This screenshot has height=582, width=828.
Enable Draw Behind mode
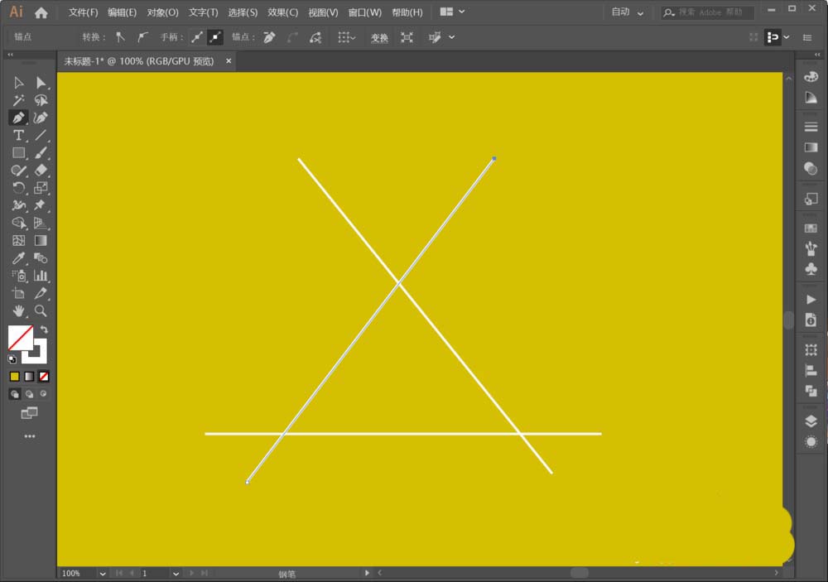point(29,394)
